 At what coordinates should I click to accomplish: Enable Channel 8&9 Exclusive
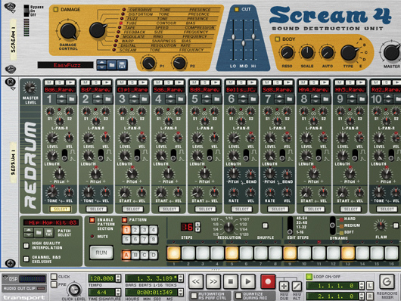coord(26,259)
